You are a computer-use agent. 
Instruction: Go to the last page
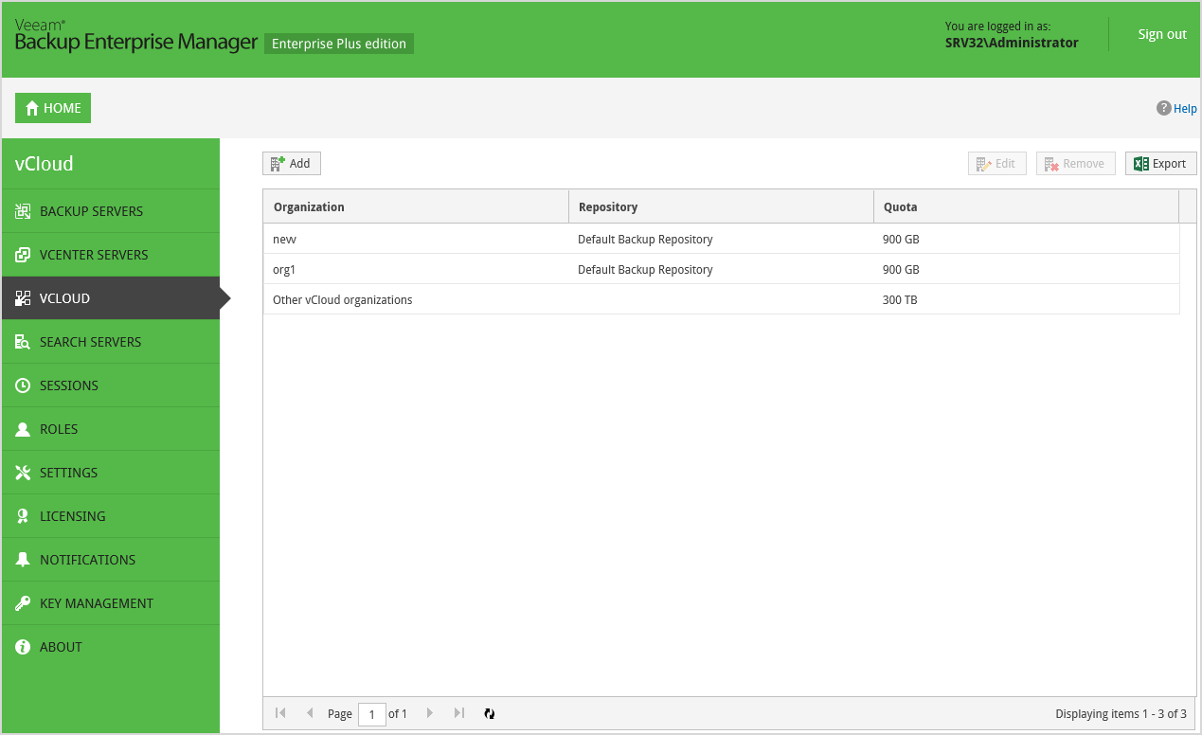(458, 713)
